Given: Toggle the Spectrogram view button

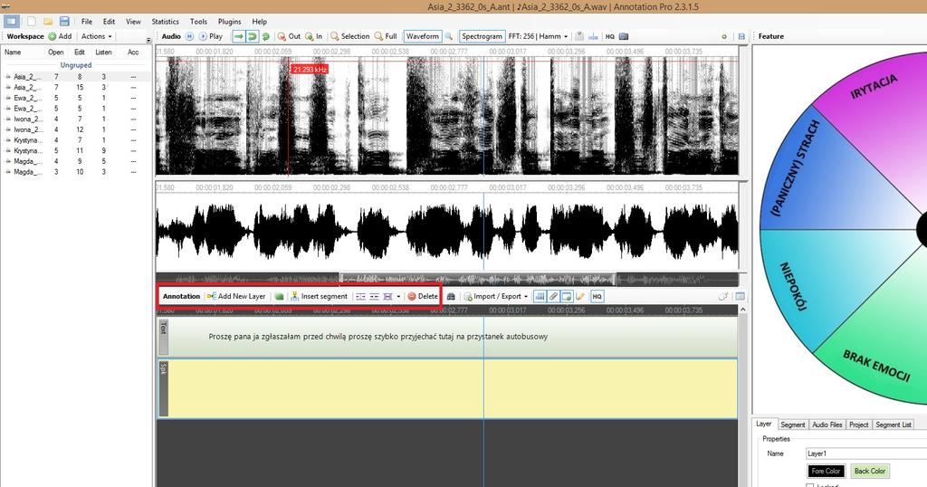Looking at the screenshot, I should point(483,36).
